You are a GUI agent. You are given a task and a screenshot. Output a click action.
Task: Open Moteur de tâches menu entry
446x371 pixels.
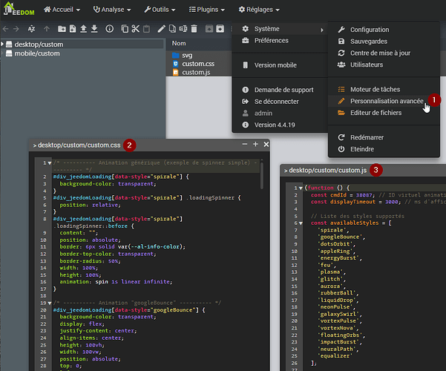tap(384, 89)
